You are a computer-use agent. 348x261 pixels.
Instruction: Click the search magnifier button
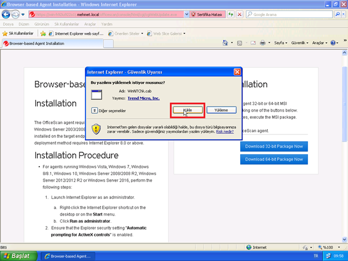coord(337,14)
